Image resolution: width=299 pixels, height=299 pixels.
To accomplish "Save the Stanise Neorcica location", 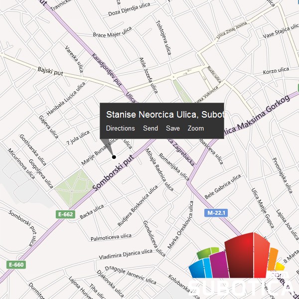I will click(x=173, y=128).
